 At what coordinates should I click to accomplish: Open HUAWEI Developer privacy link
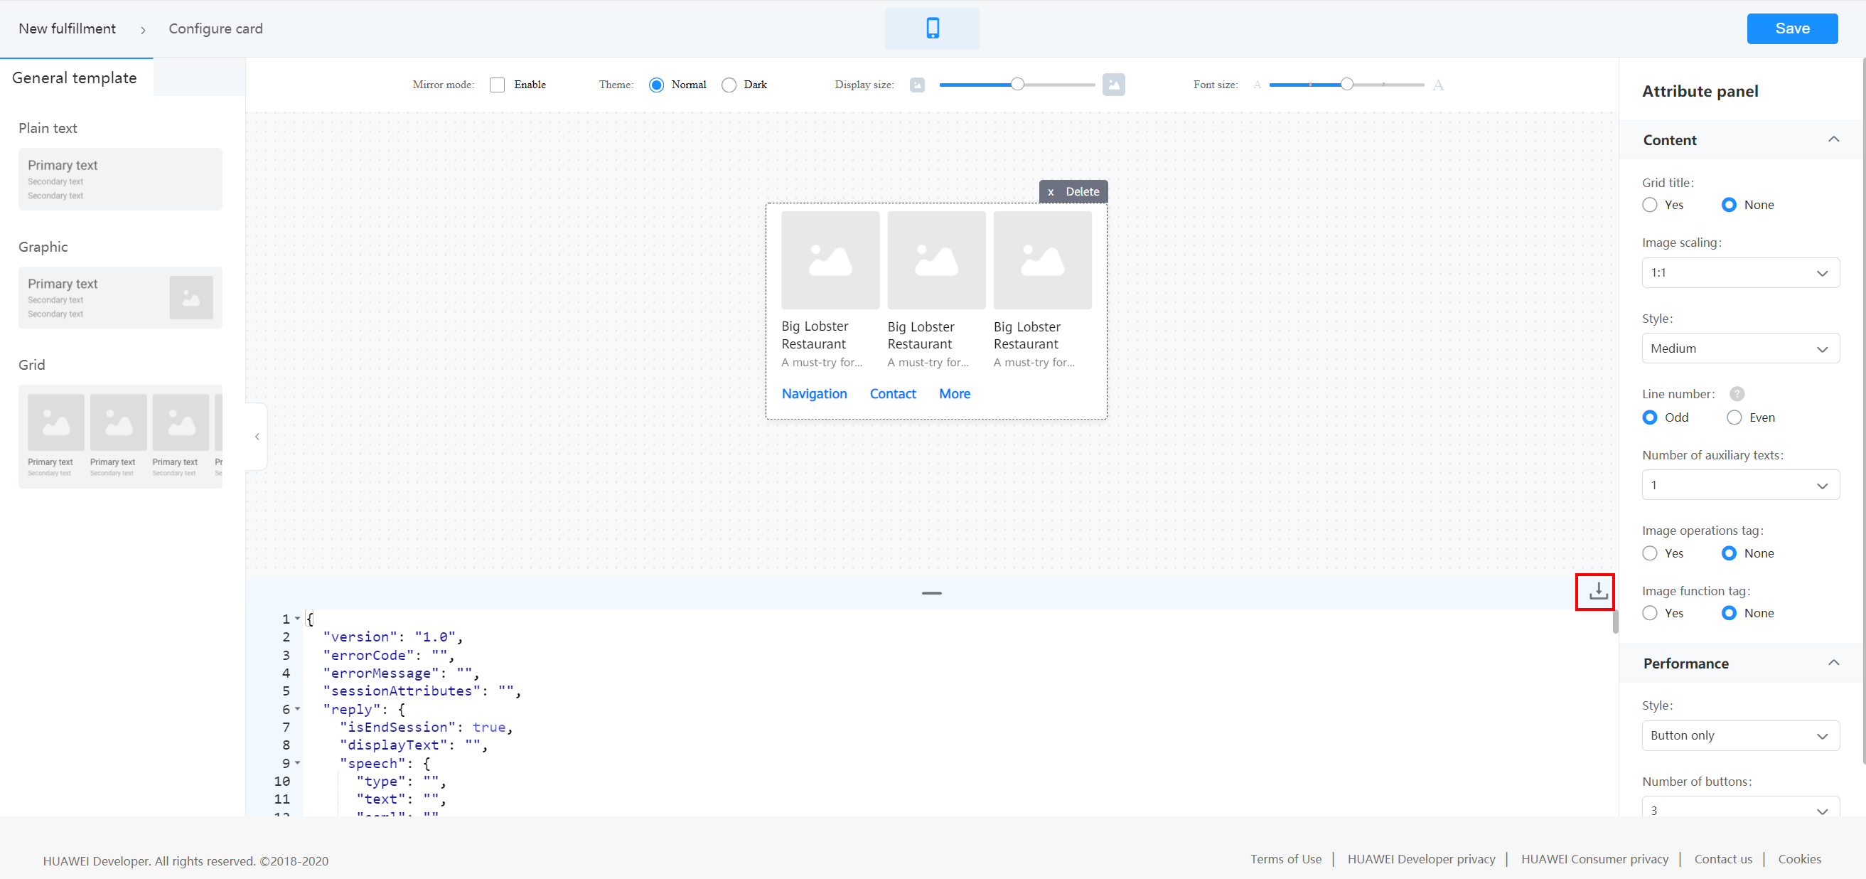point(1421,858)
